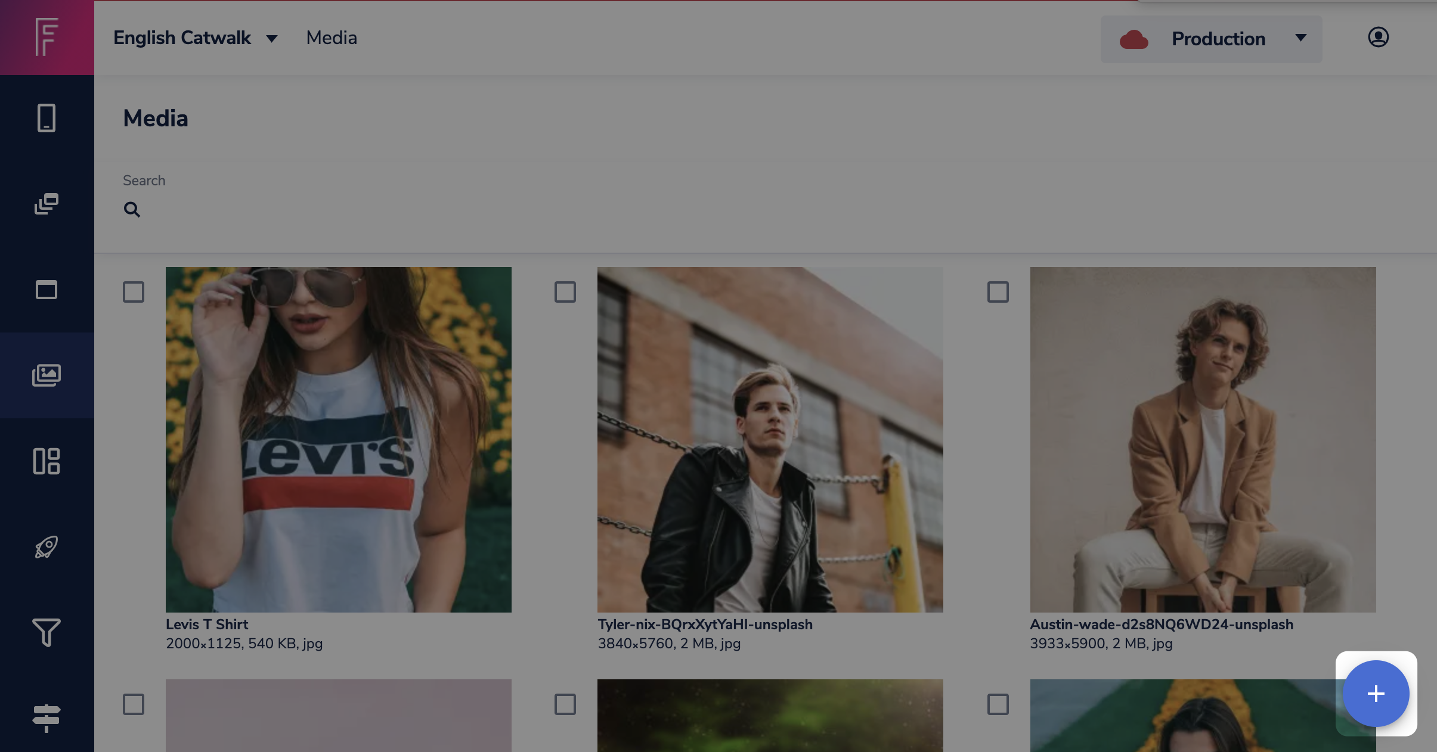Open the rocket launch sidebar icon

tap(47, 547)
